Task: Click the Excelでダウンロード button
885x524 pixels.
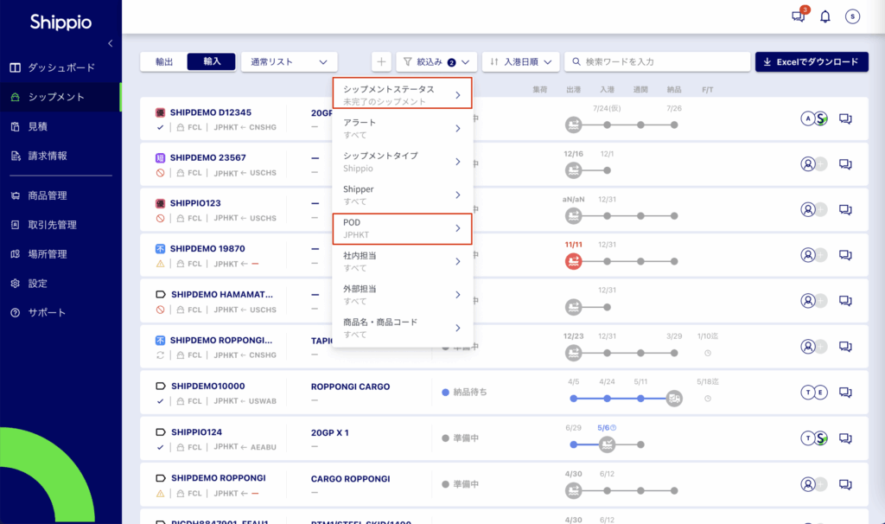Action: (811, 61)
